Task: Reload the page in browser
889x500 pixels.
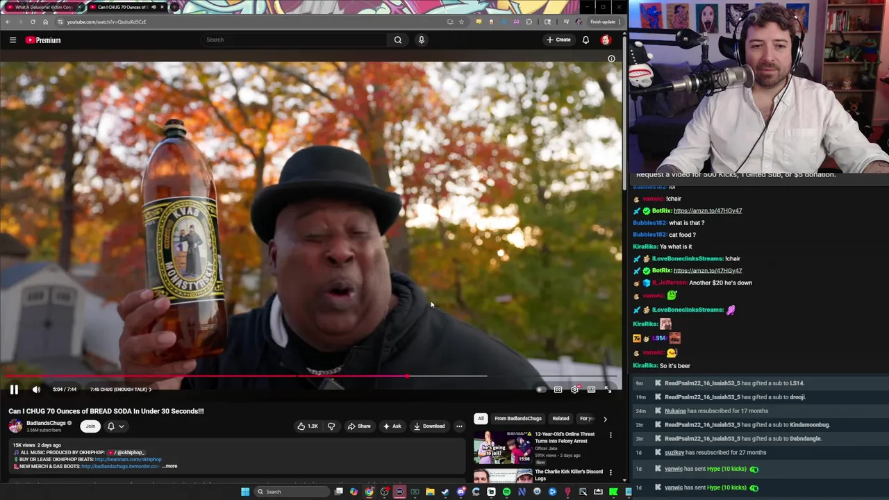Action: click(33, 22)
